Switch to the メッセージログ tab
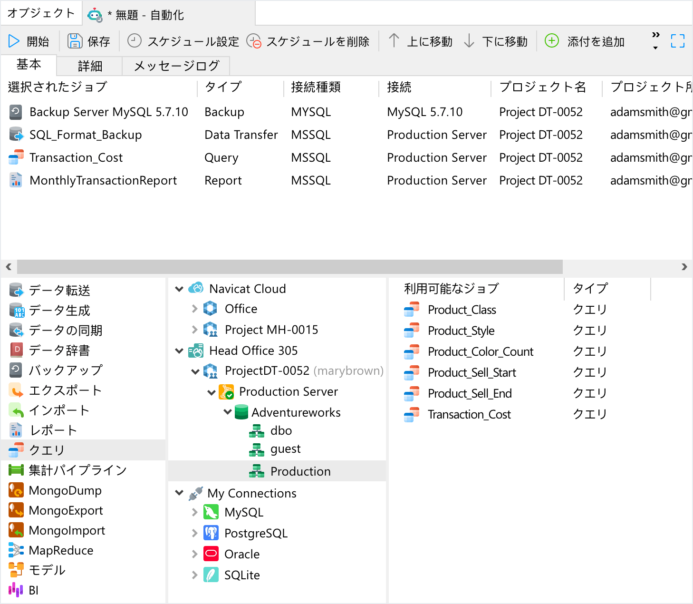Viewport: 693px width, 604px height. [176, 66]
